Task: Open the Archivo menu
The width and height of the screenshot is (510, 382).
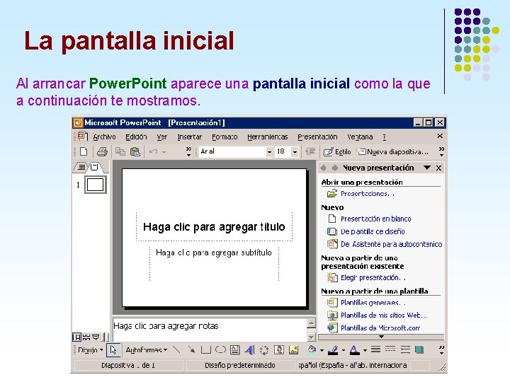Action: pos(104,137)
